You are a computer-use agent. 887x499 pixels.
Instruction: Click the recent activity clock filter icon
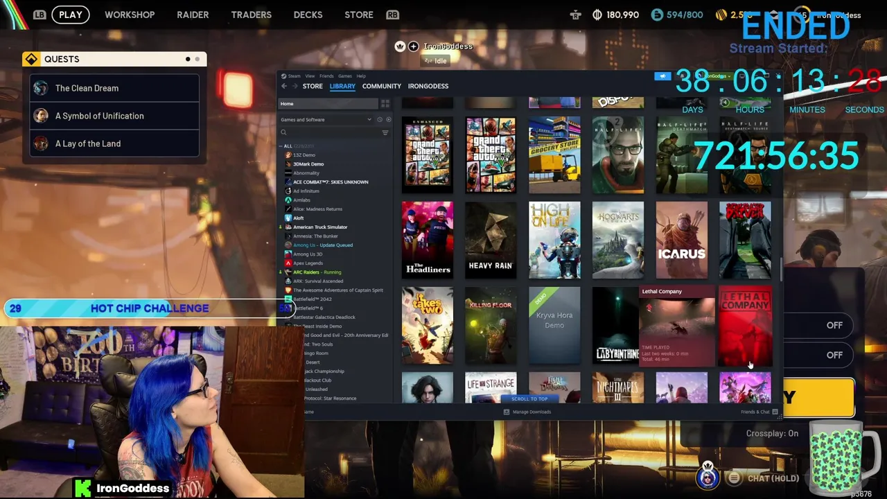click(379, 120)
